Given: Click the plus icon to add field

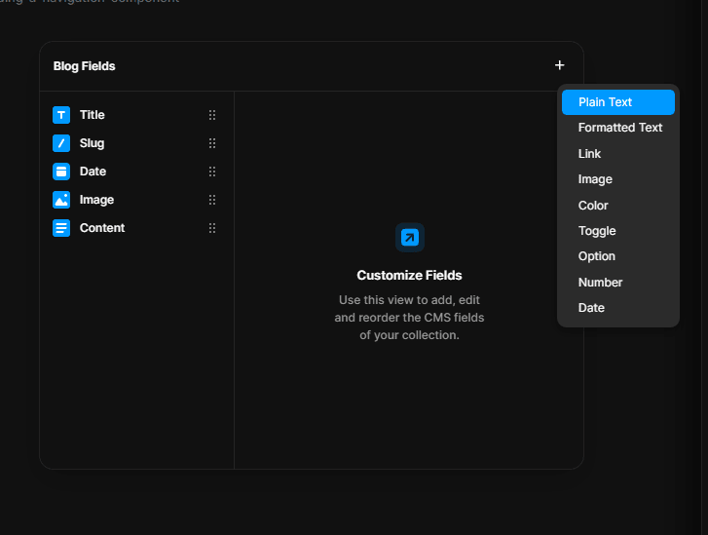Looking at the screenshot, I should click(559, 65).
